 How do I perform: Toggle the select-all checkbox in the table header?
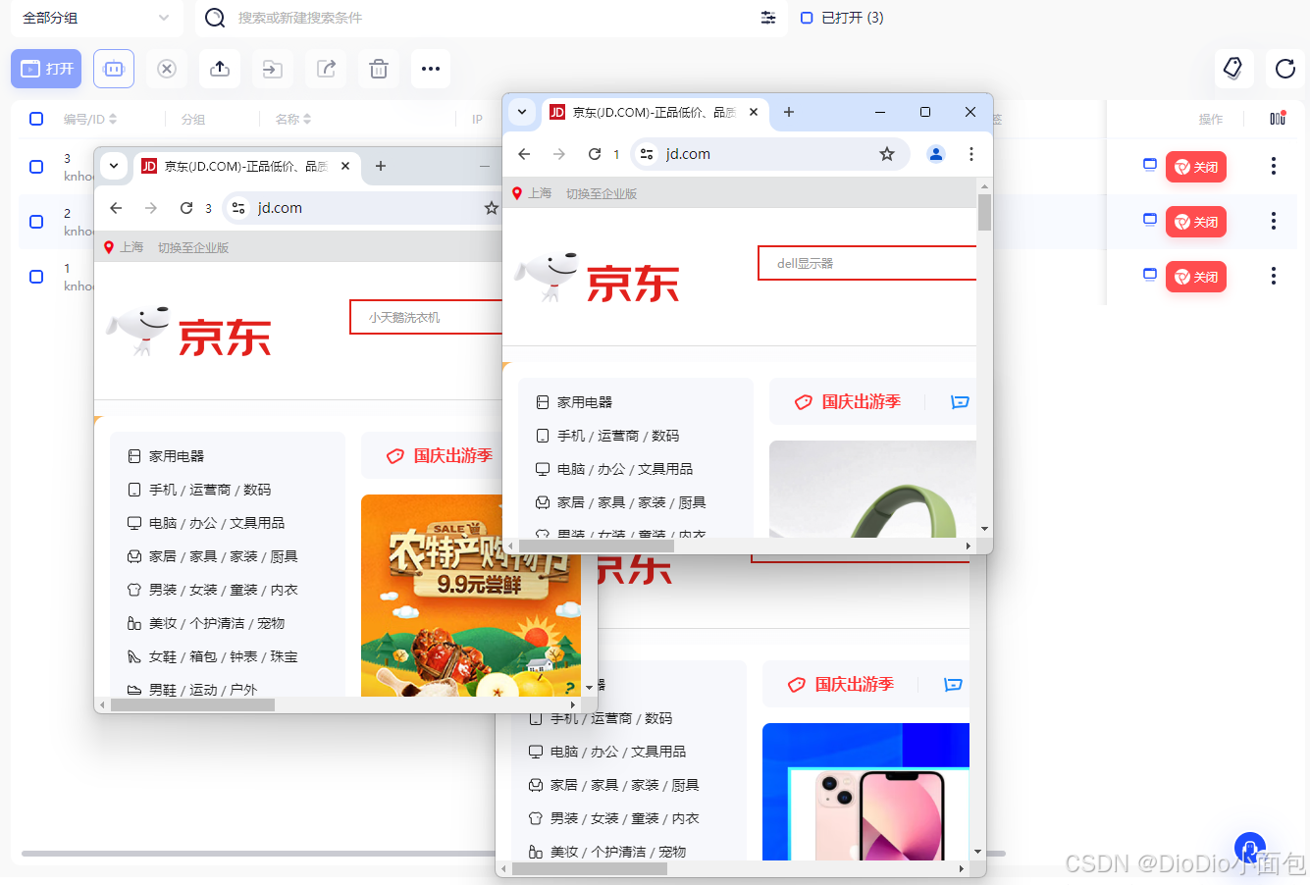(x=35, y=119)
